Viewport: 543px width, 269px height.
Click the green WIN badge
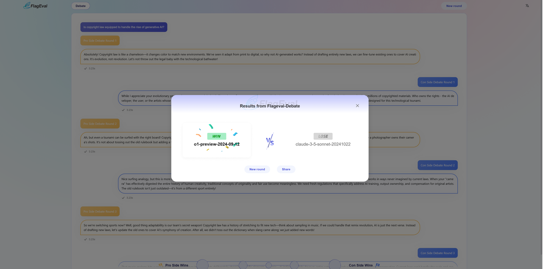pyautogui.click(x=216, y=136)
